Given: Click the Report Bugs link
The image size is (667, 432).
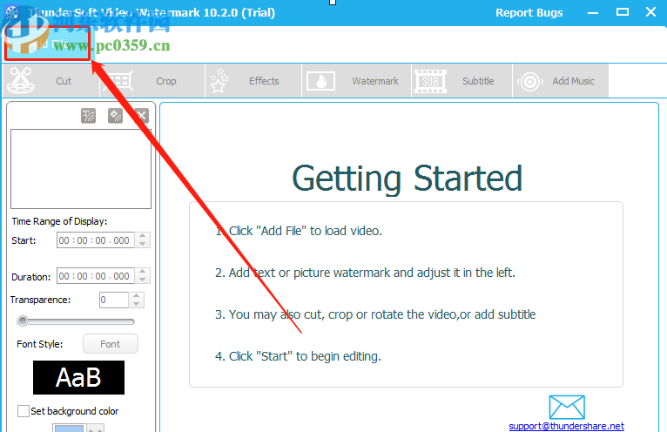Looking at the screenshot, I should (529, 13).
